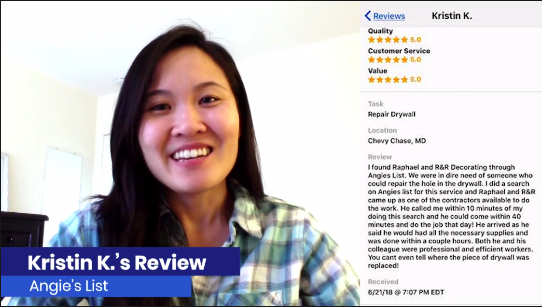Click the Task section label
The width and height of the screenshot is (542, 307).
[x=376, y=104]
